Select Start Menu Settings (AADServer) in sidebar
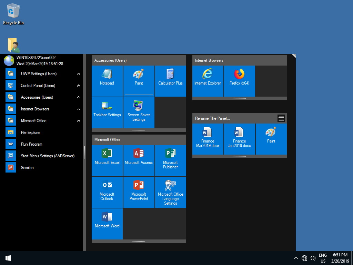Screen dimensions: 353x265 pos(48,156)
